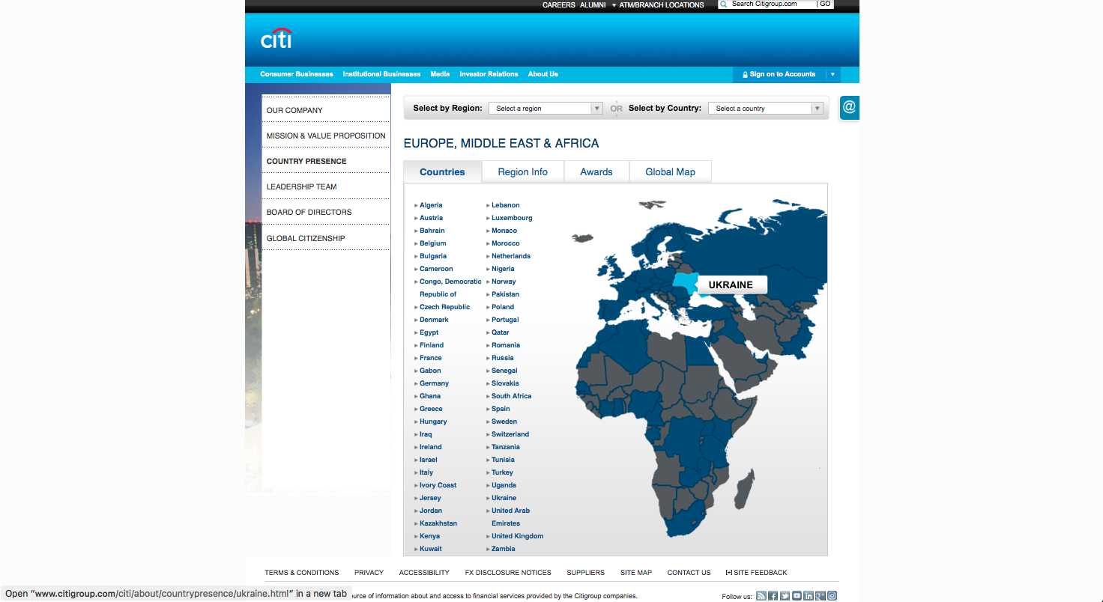Open the Select a region dropdown
1103x602 pixels.
(546, 109)
